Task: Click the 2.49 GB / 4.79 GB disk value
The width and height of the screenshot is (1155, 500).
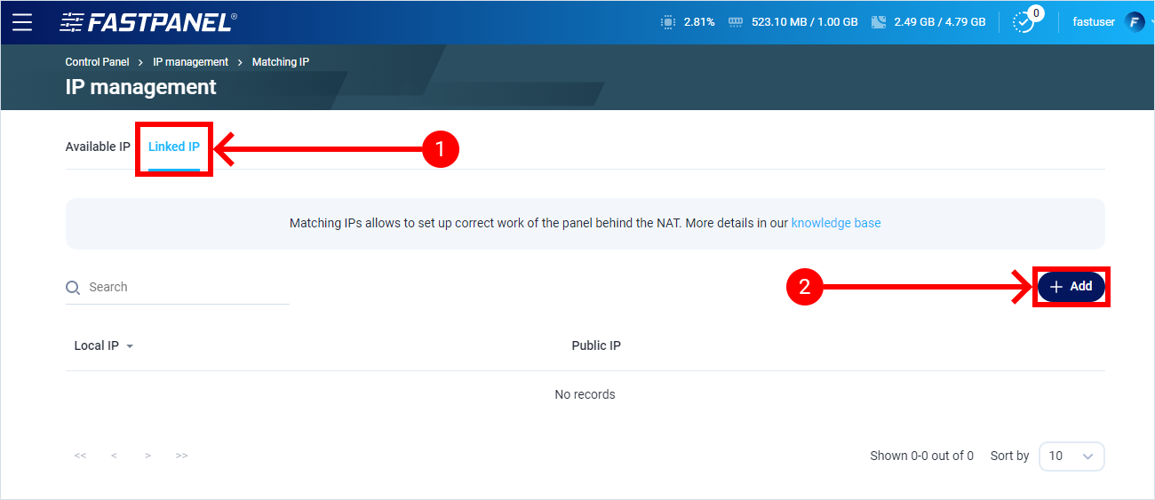Action: click(940, 22)
